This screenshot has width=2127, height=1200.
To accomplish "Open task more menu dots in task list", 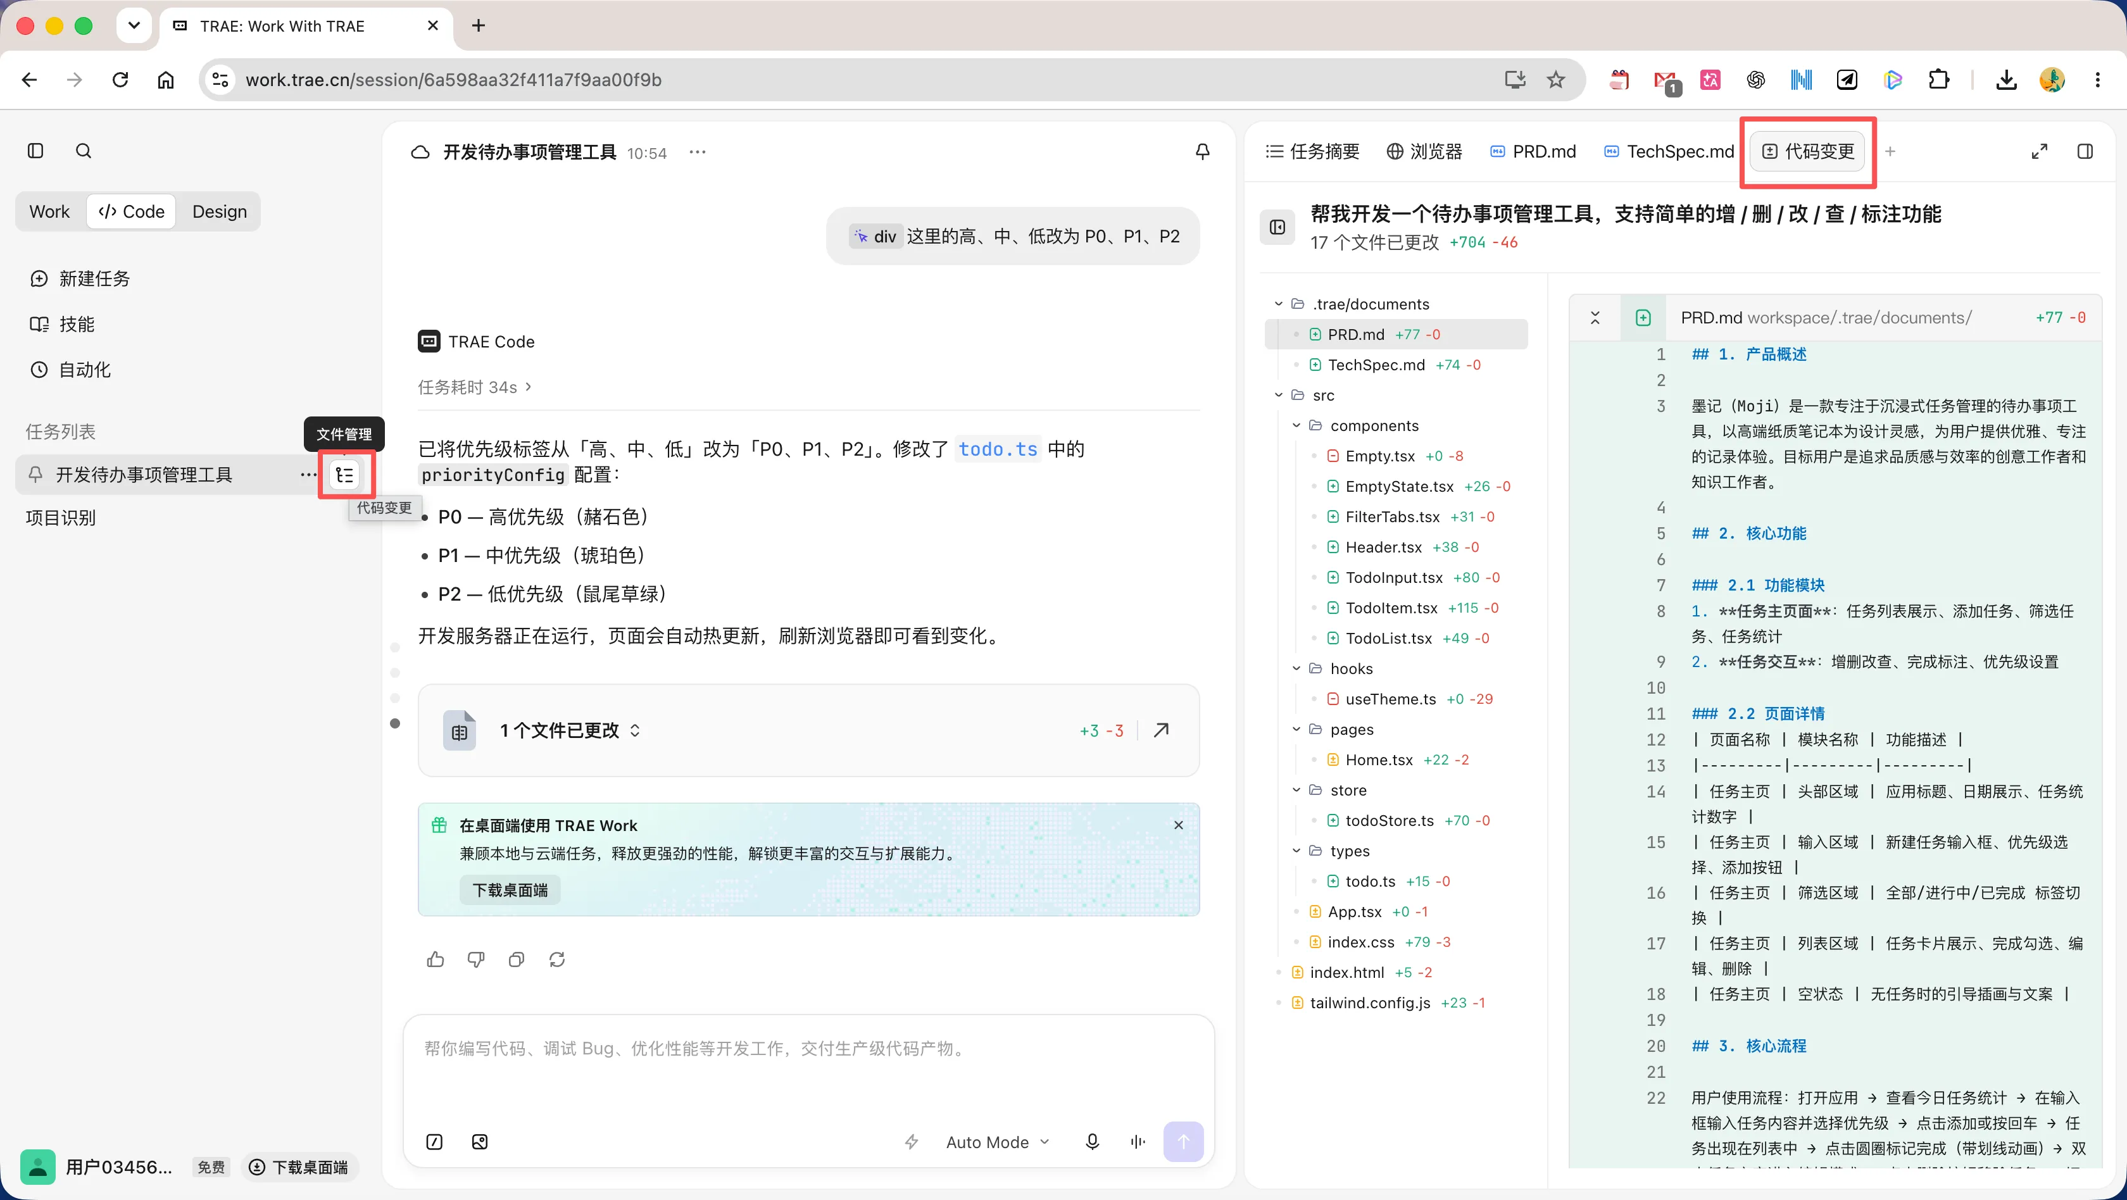I will coord(307,475).
